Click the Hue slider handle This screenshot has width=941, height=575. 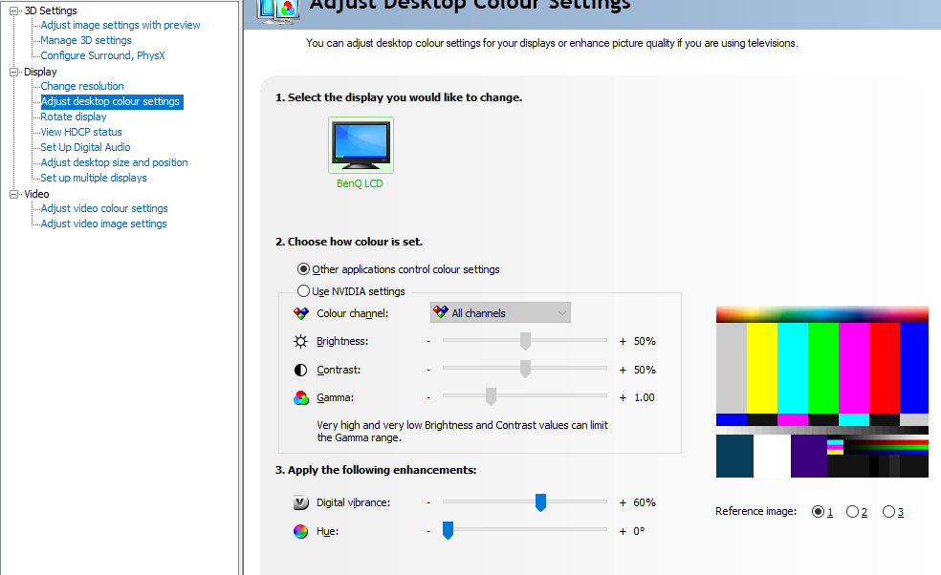(x=448, y=530)
